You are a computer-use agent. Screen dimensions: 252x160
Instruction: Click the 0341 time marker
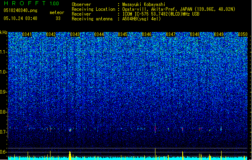point(27,34)
